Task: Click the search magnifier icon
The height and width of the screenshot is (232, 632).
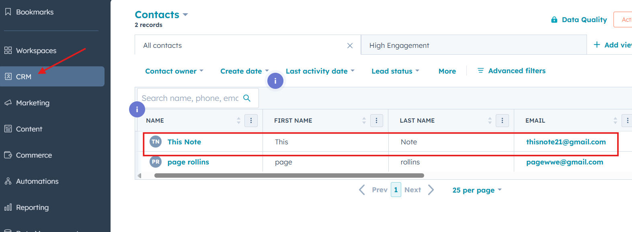Action: click(x=247, y=98)
